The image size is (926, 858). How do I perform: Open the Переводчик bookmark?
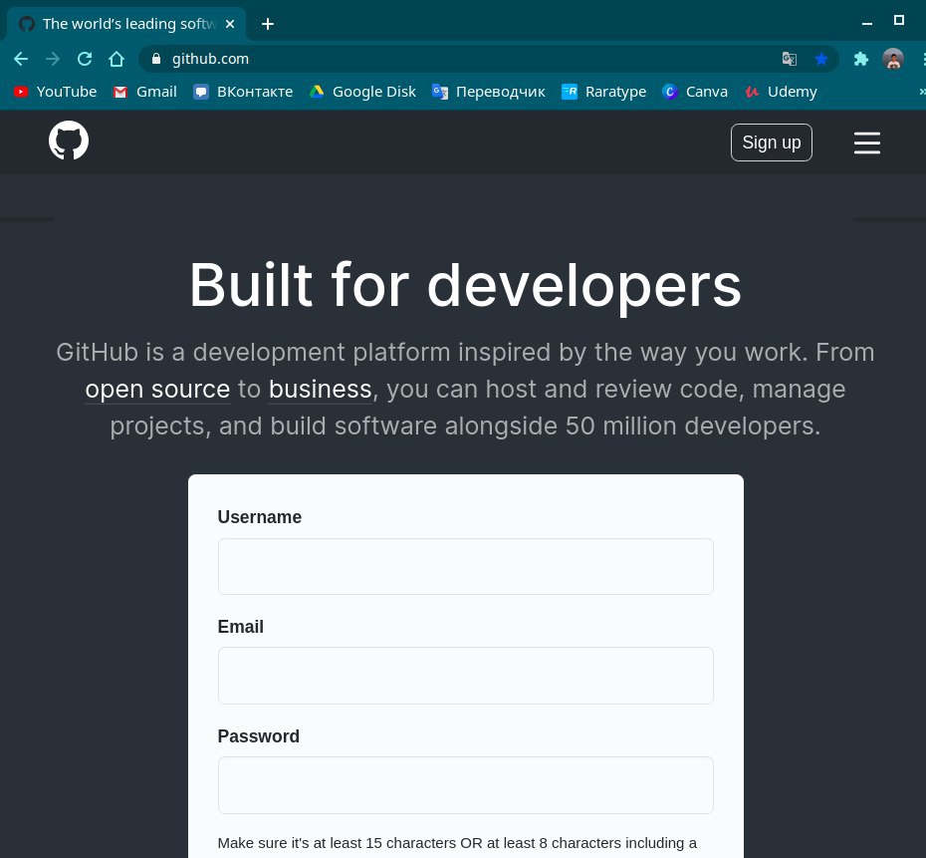click(x=489, y=92)
